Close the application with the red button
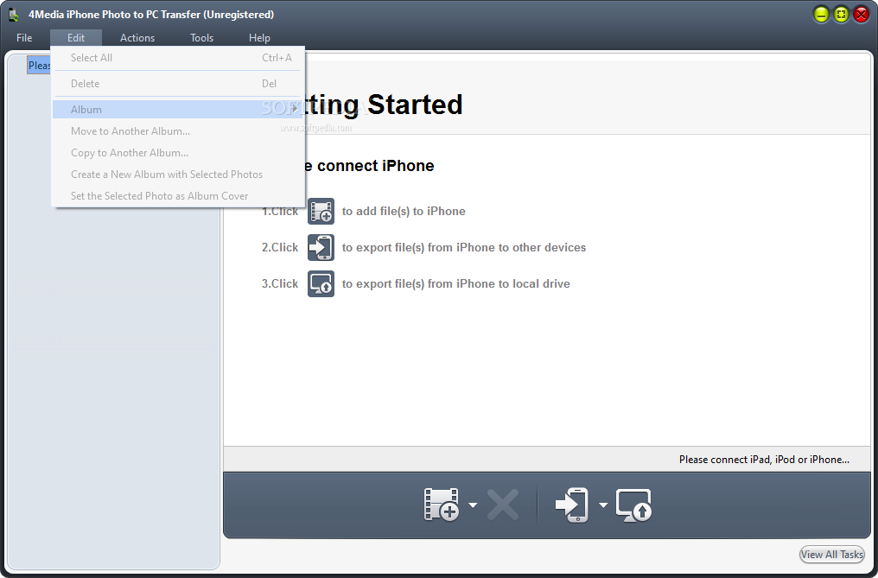The height and width of the screenshot is (578, 878). tap(862, 15)
